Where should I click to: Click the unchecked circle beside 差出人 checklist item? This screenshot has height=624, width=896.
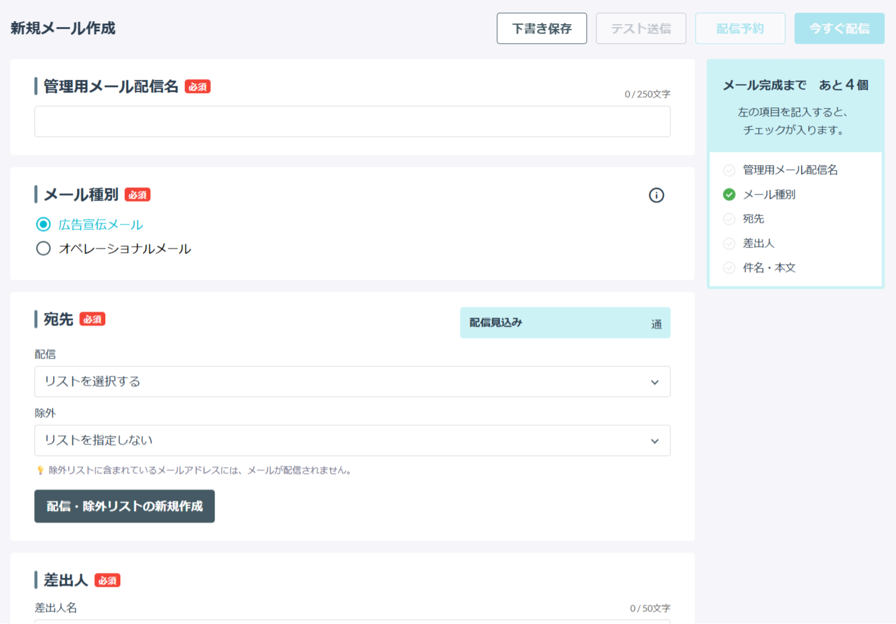tap(729, 243)
